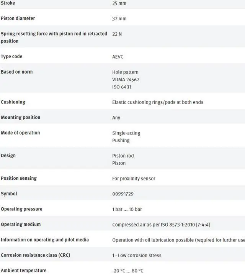Screen dimensions: 245x274
Task: Select the 25 mm stroke value
Action: (119, 3)
